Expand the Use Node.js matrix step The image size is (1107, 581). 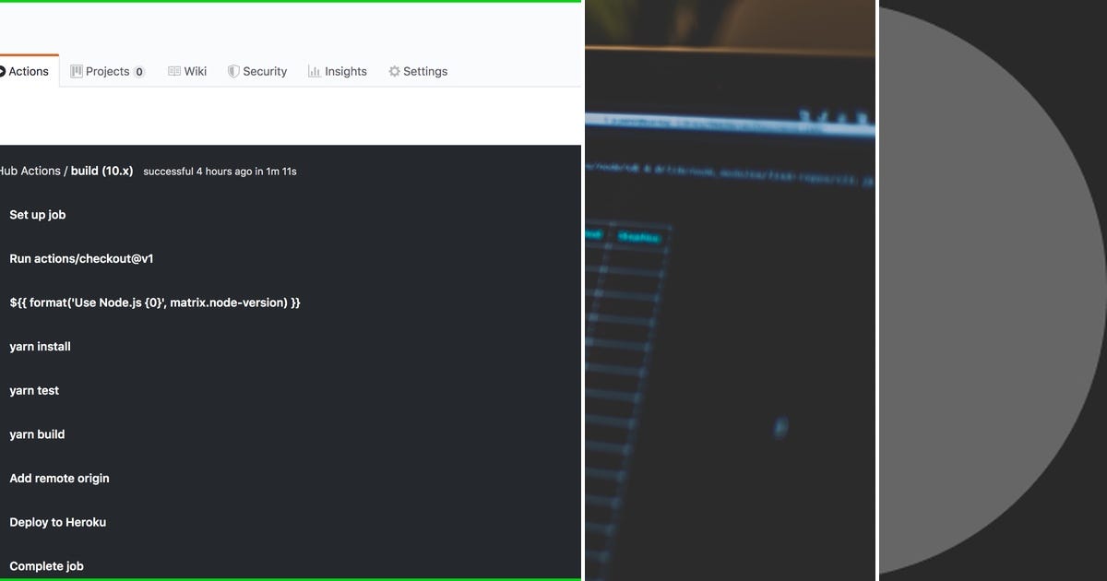[x=154, y=302]
